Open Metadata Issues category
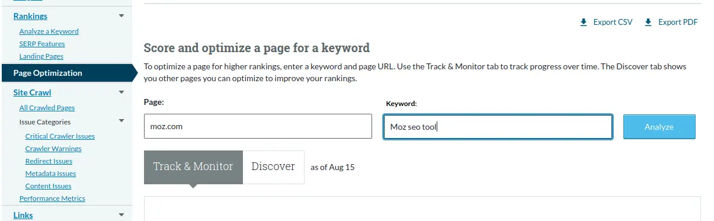 50,174
